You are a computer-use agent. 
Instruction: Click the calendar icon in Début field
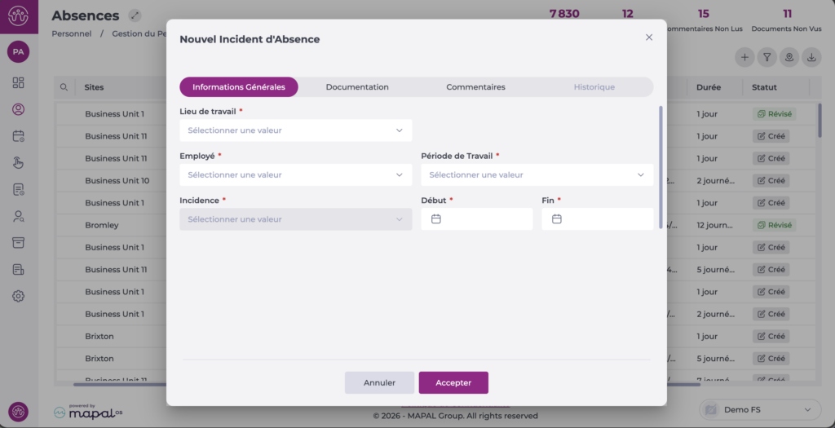pyautogui.click(x=436, y=218)
